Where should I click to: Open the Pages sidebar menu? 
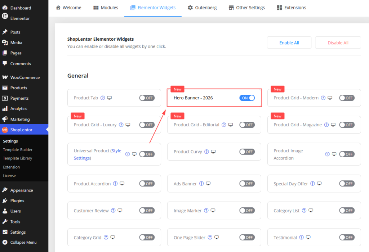24,53
